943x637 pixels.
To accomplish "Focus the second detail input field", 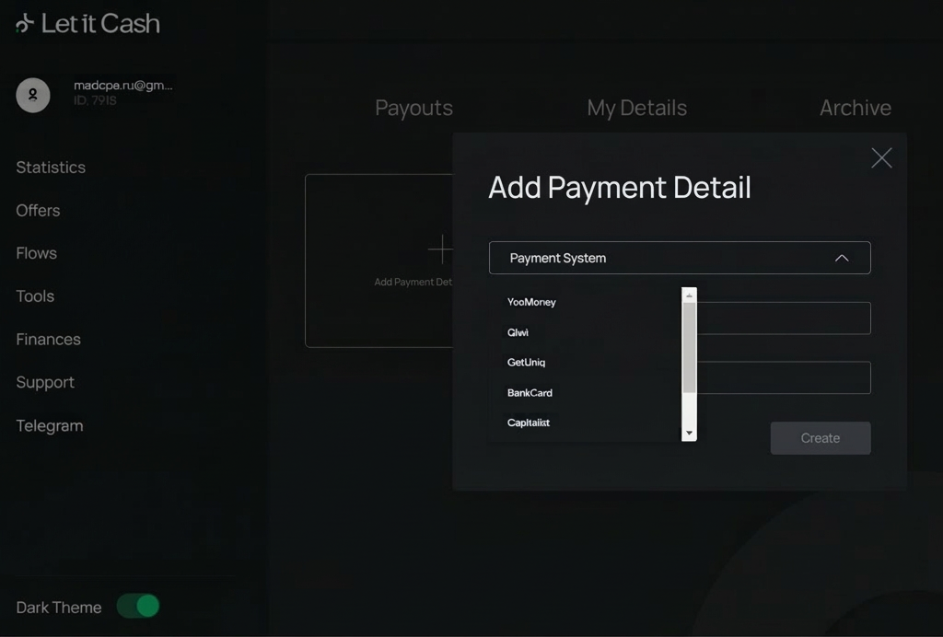I will (x=784, y=377).
